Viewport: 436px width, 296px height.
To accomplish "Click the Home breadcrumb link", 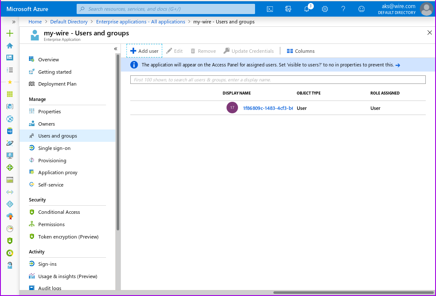I will point(35,22).
